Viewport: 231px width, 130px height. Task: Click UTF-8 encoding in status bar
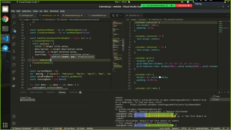pyautogui.click(x=184, y=129)
